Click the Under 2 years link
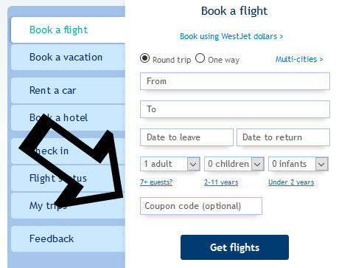Image resolution: width=339 pixels, height=268 pixels. coord(291,182)
